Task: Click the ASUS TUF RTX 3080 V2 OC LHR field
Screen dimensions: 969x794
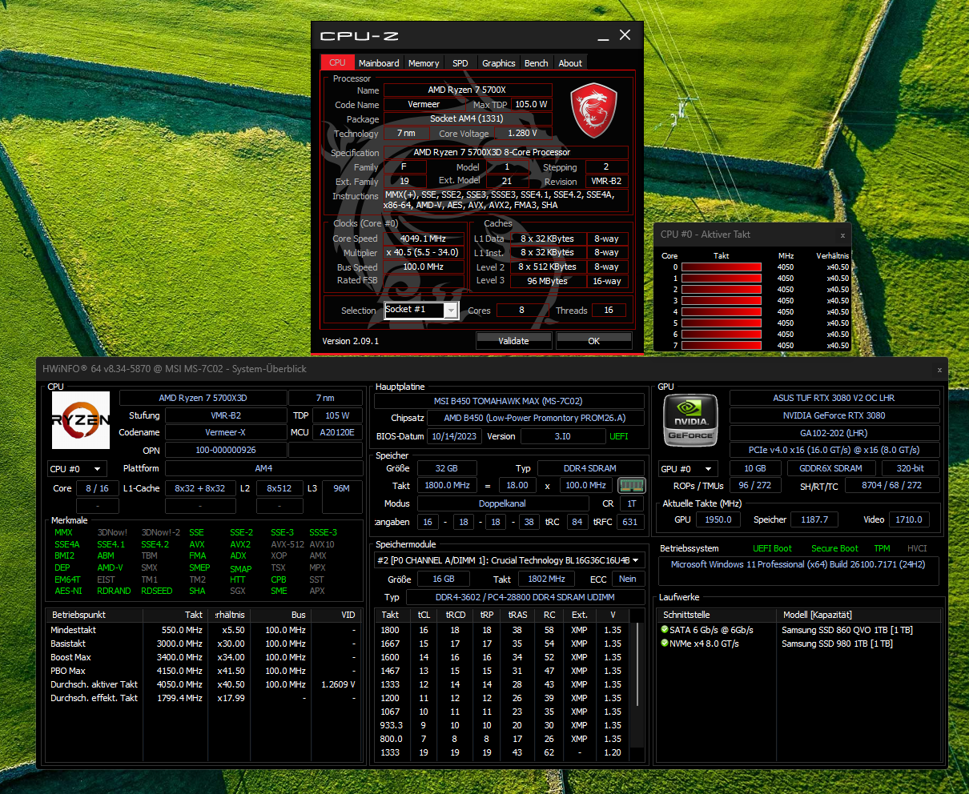Action: pyautogui.click(x=834, y=398)
